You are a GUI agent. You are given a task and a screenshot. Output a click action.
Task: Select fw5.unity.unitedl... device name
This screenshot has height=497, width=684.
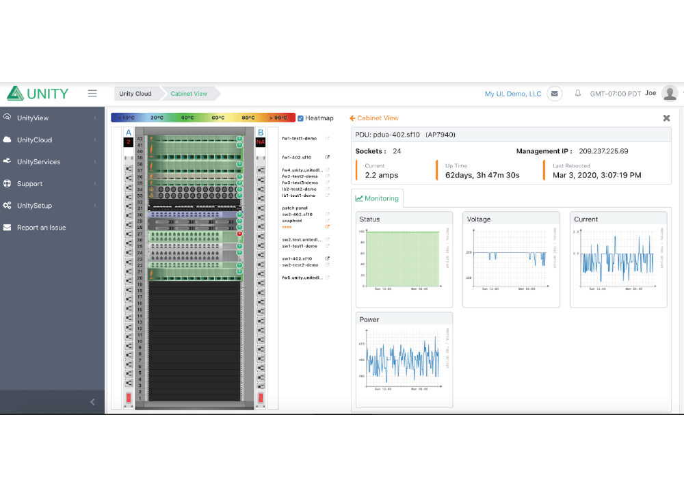(302, 278)
